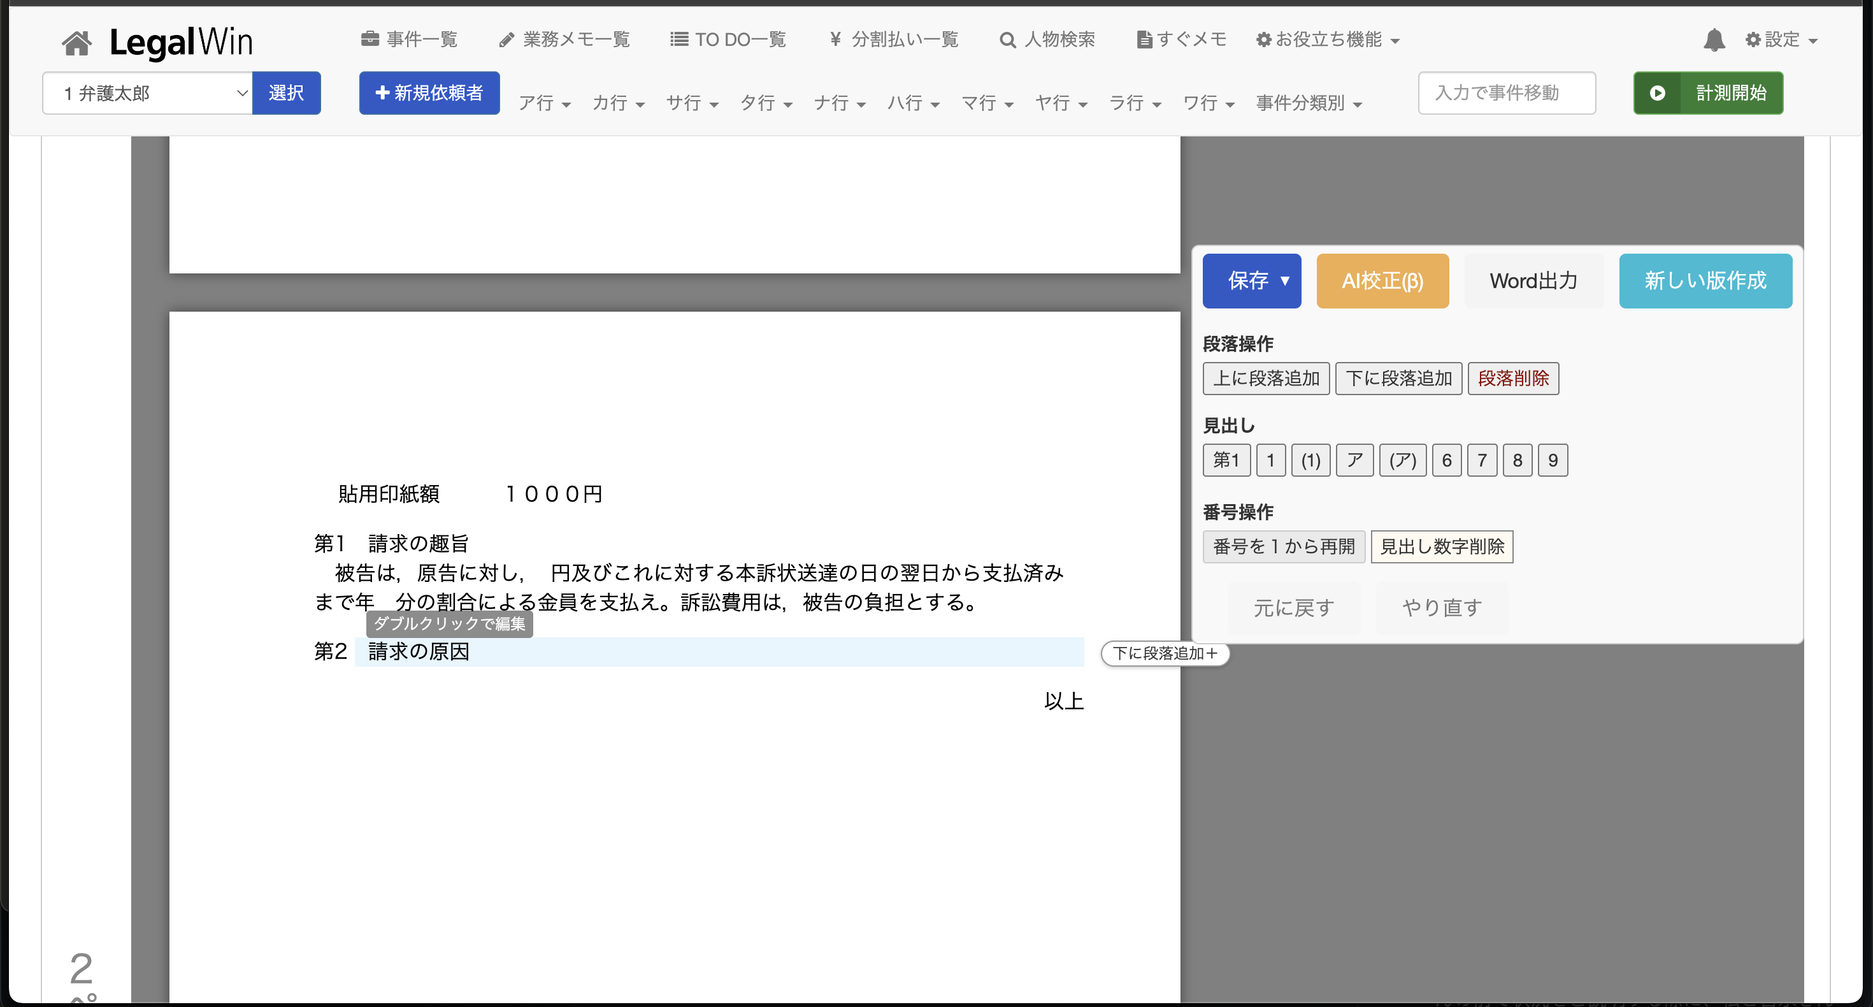This screenshot has width=1873, height=1007.
Task: Open the ア行 client list menu
Action: [x=544, y=103]
